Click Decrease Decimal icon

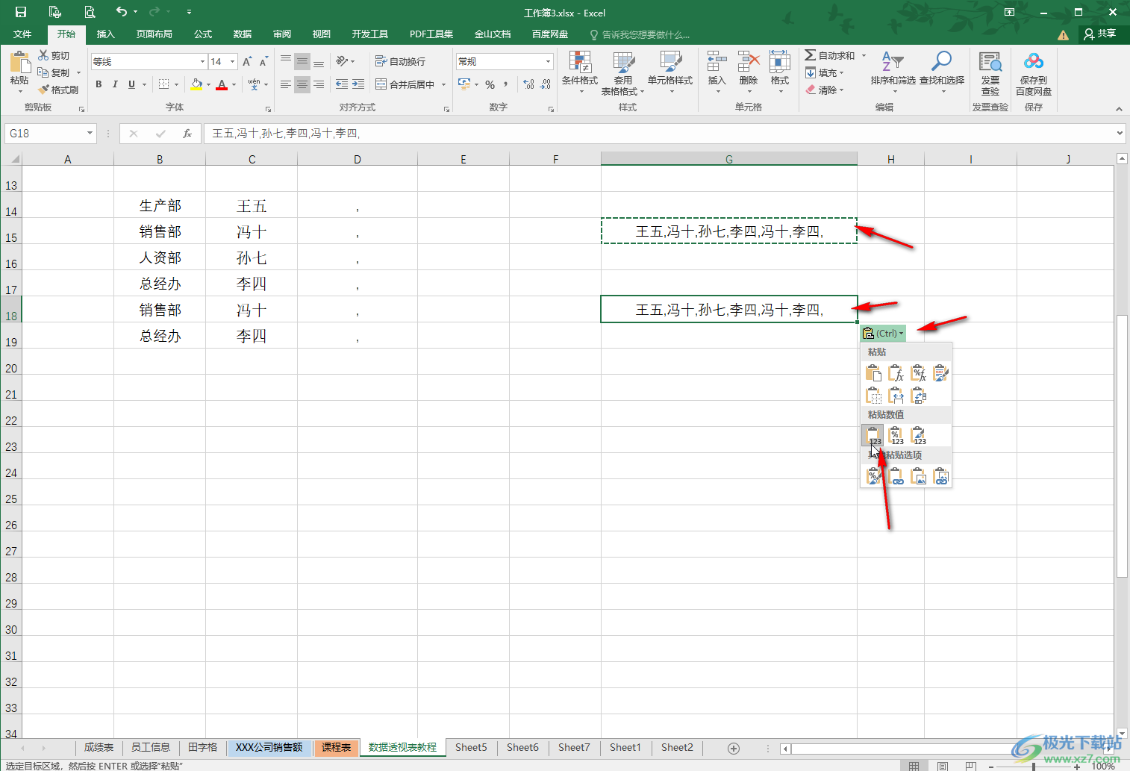[x=546, y=84]
